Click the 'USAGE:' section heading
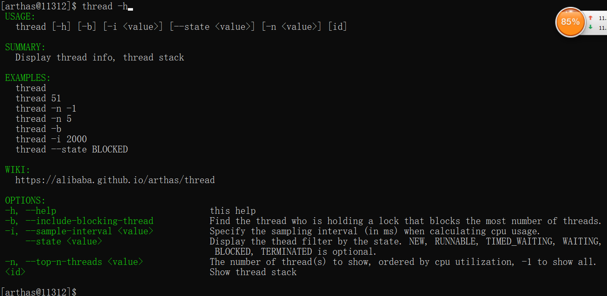 tap(20, 17)
